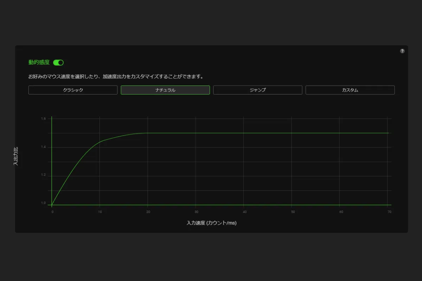Image resolution: width=422 pixels, height=281 pixels.
Task: Select the クラシック preset
Action: click(73, 90)
